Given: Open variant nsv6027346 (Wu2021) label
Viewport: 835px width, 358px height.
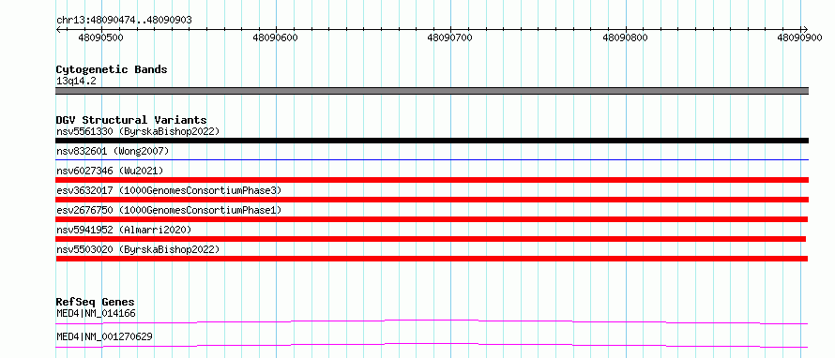Looking at the screenshot, I should pyautogui.click(x=110, y=171).
